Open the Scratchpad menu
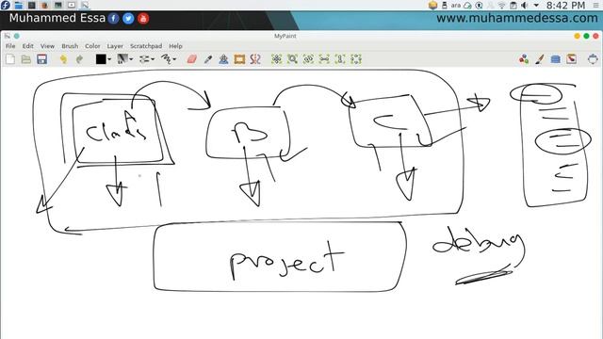 (146, 46)
